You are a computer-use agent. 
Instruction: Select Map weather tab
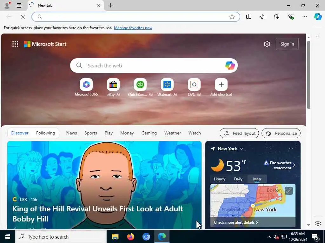[x=257, y=179]
